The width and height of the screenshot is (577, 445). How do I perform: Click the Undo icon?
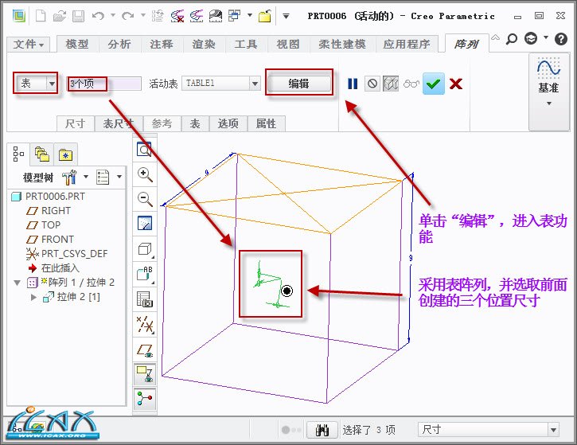point(98,16)
